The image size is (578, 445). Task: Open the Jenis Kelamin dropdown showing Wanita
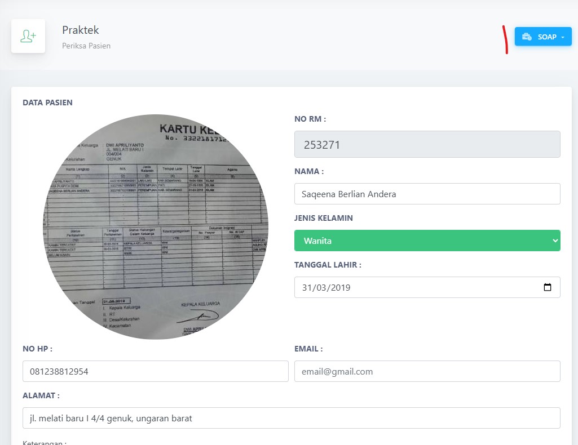[427, 241]
